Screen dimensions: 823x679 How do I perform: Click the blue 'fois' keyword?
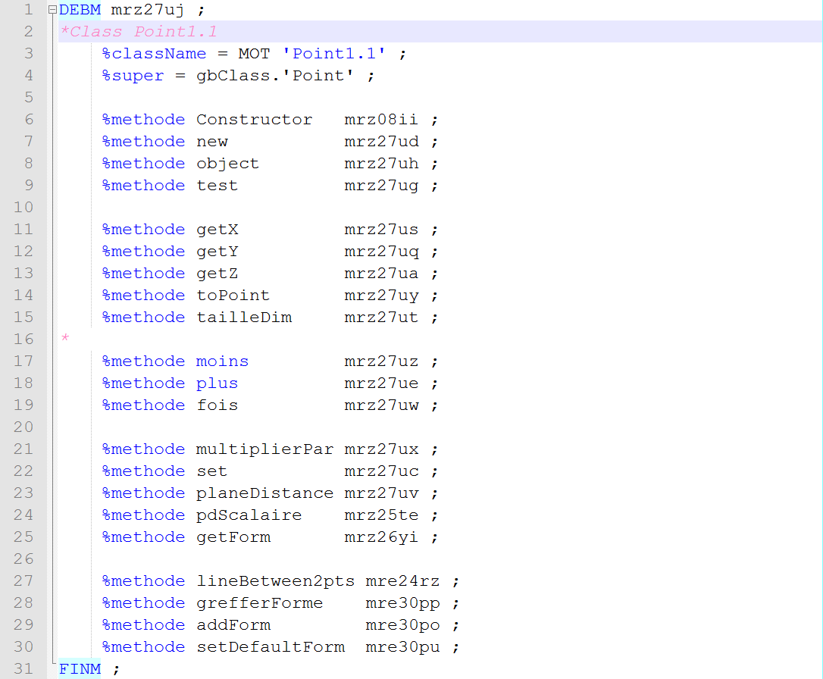tap(217, 405)
